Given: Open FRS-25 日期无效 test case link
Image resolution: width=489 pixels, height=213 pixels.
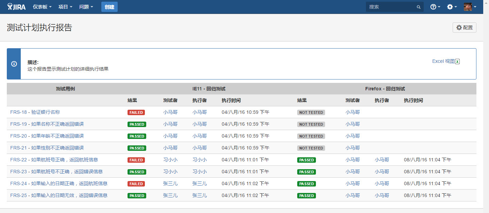Looking at the screenshot, I should pos(59,195).
